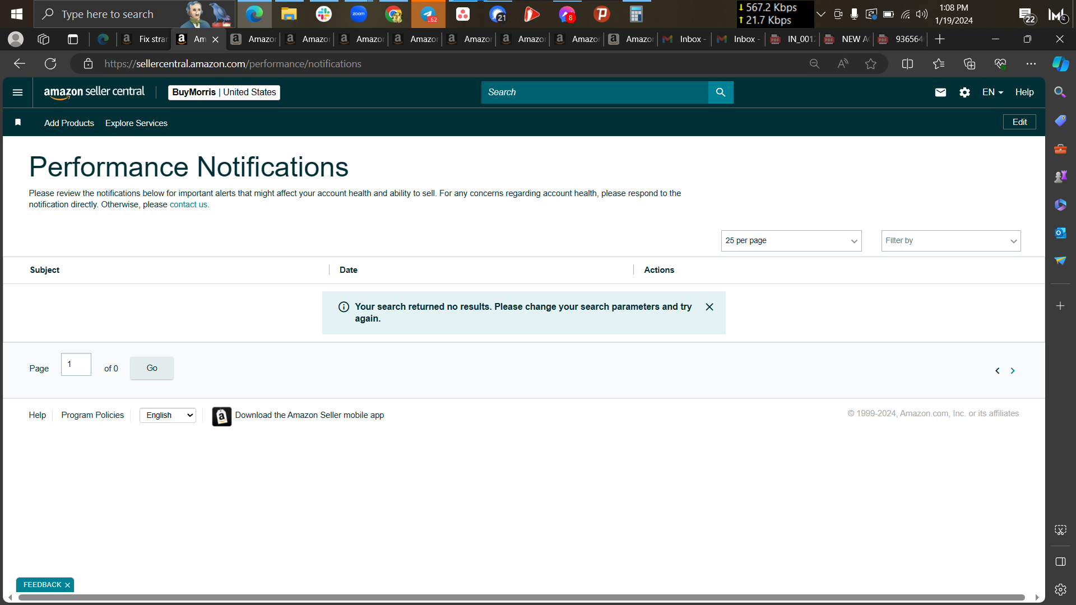Viewport: 1076px width, 605px height.
Task: Open the Seller Central hamburger menu
Action: [17, 92]
